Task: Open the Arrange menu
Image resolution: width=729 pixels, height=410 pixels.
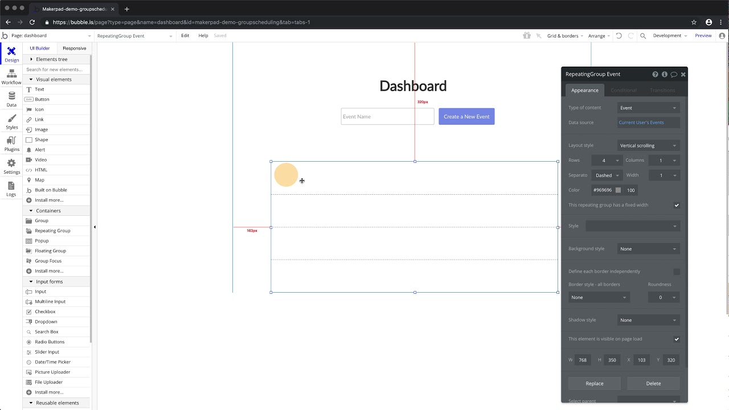Action: [x=599, y=35]
